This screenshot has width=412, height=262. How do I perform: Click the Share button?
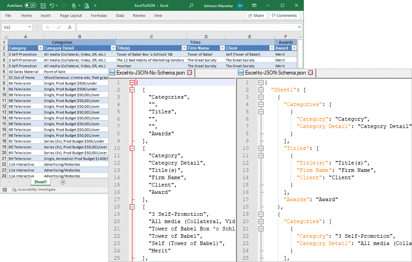[x=256, y=16]
